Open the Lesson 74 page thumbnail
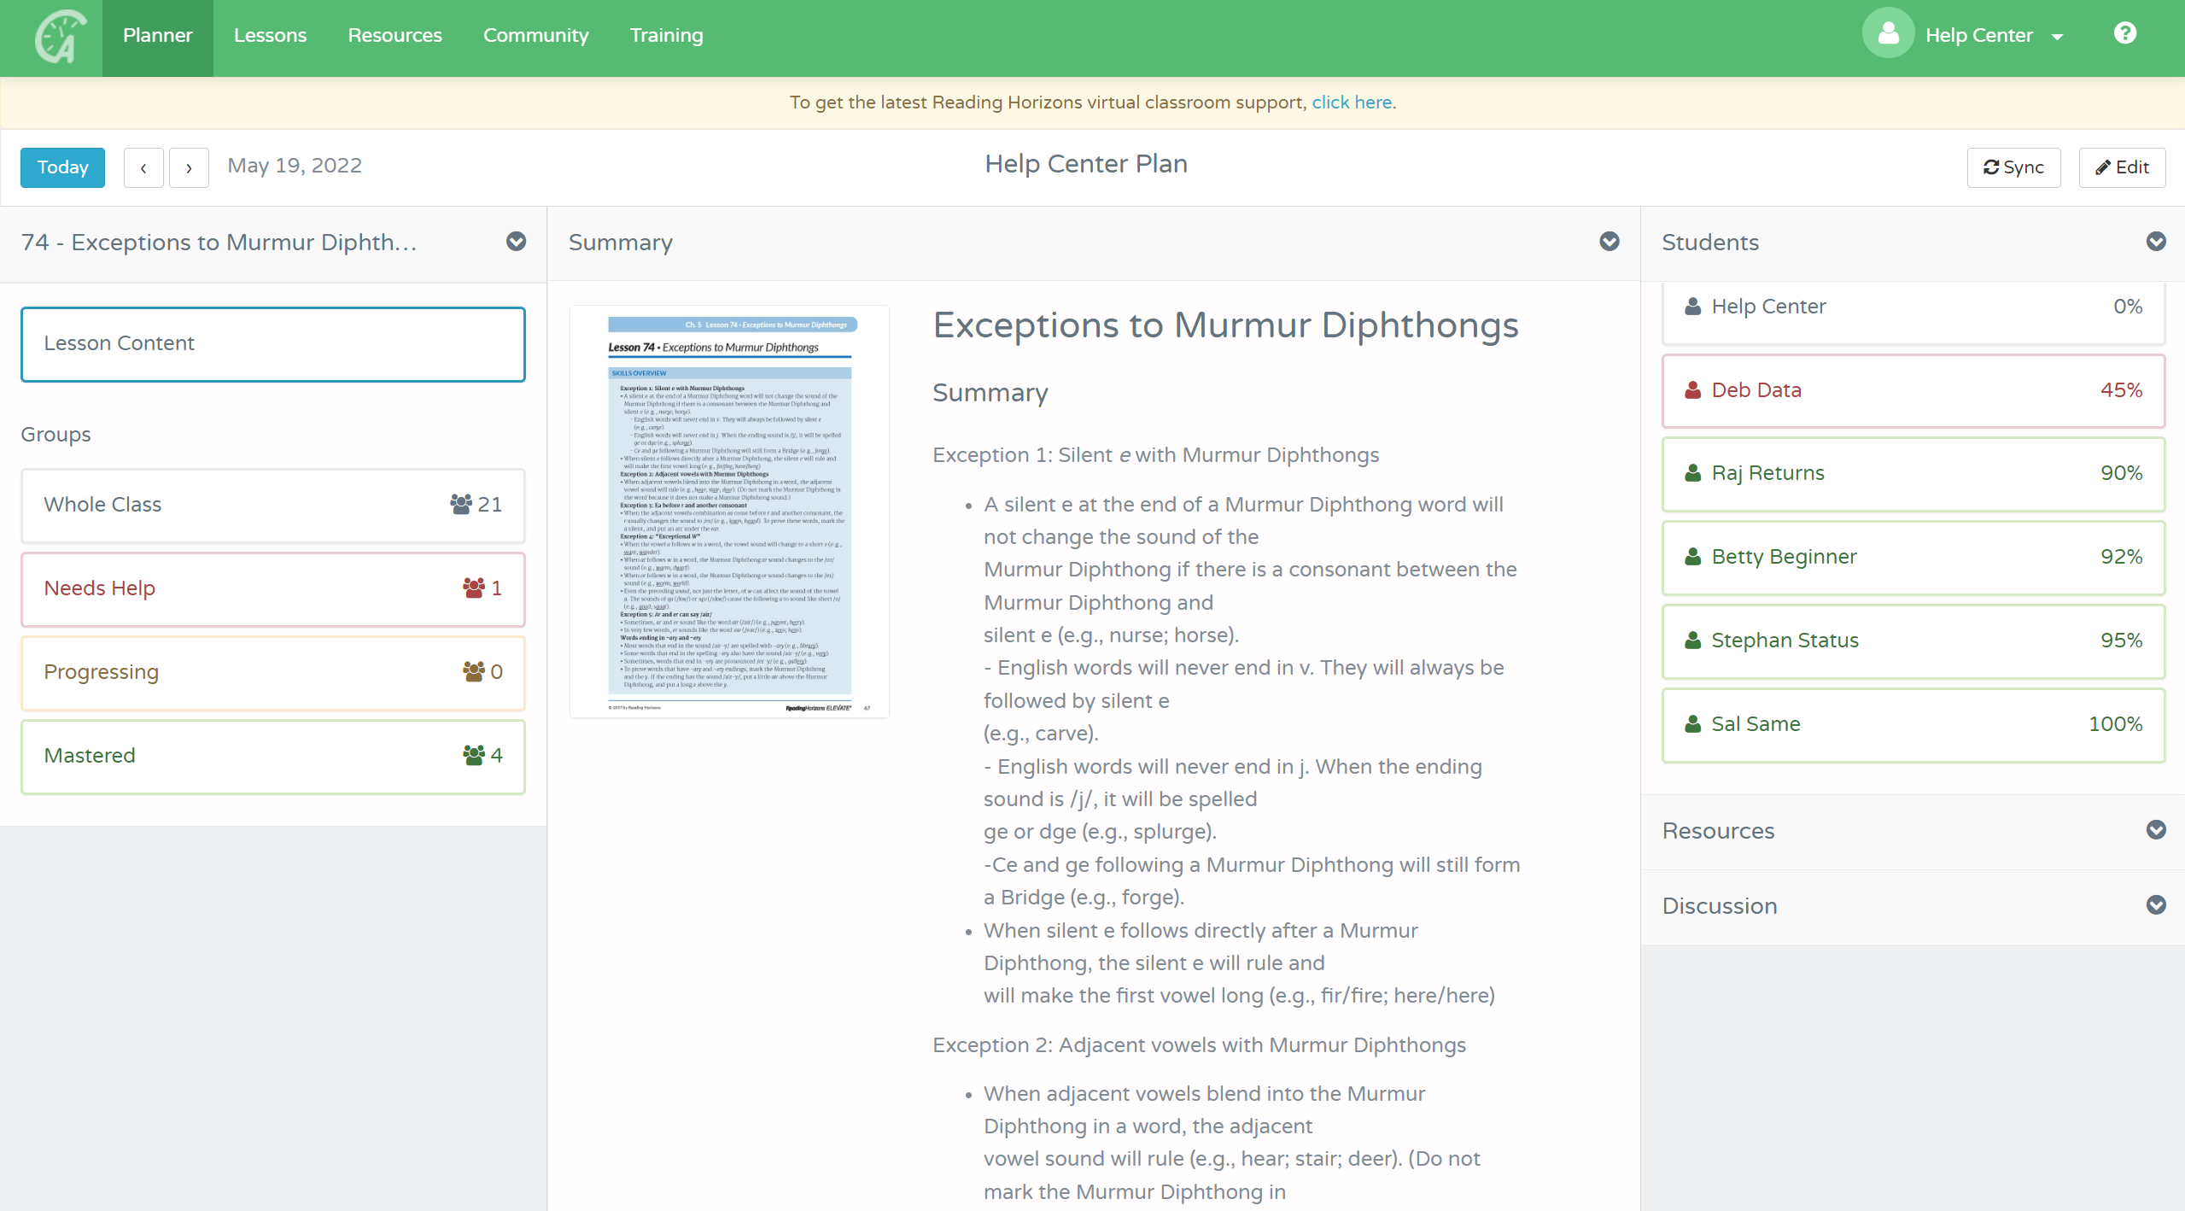 729,512
